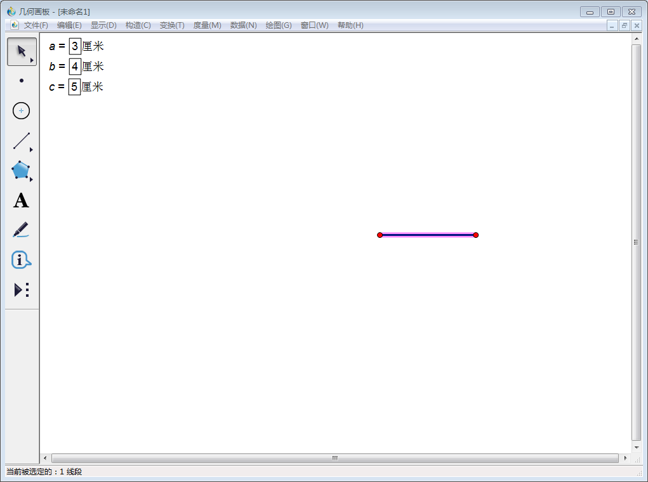Image resolution: width=648 pixels, height=482 pixels.
Task: Minimize the Sketchpad application window
Action: [x=590, y=12]
